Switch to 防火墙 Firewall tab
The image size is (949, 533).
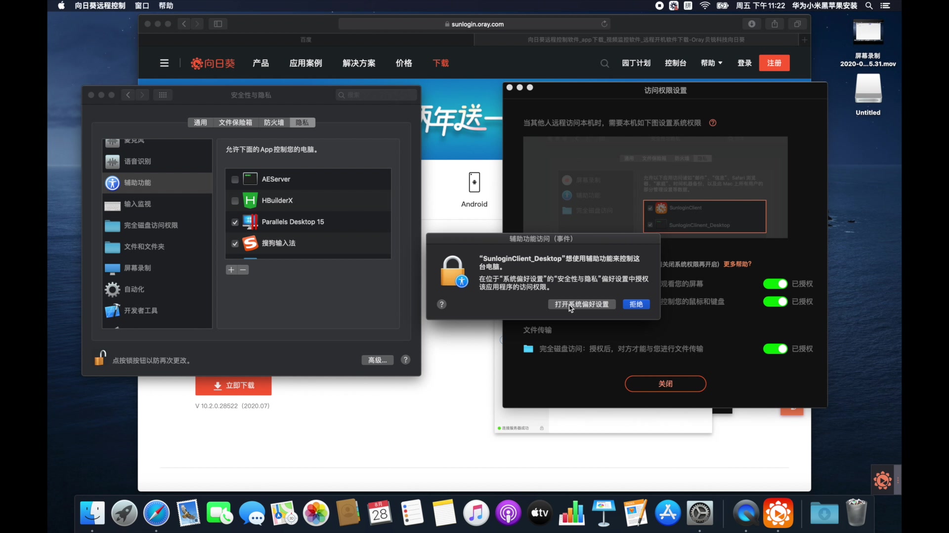point(272,122)
